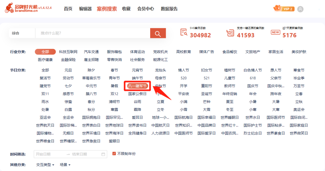The height and width of the screenshot is (171, 325).
Task: Select the 服饰箱包 industry filter
Action: (x=114, y=52)
